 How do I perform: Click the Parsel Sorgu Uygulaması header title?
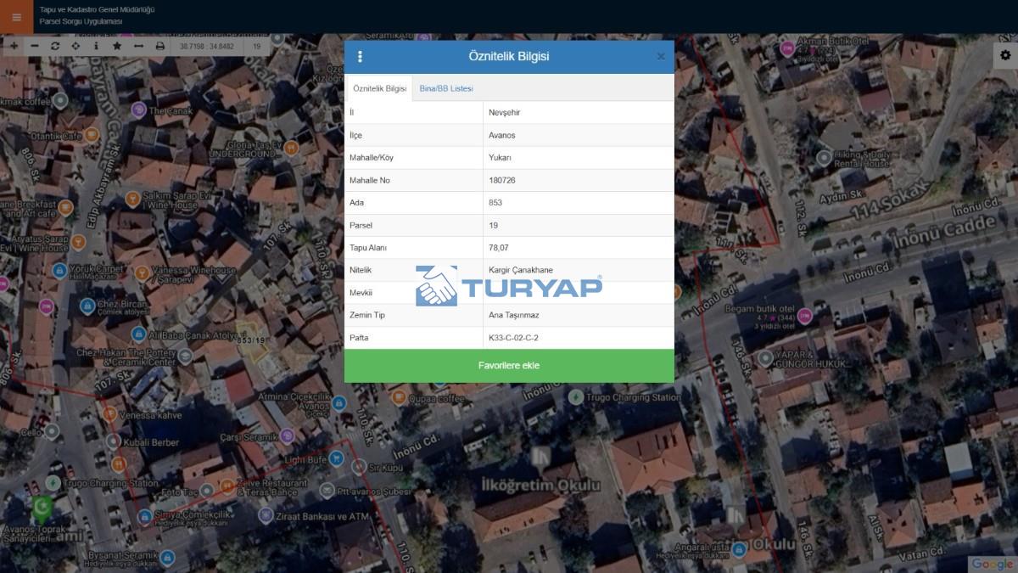click(81, 21)
